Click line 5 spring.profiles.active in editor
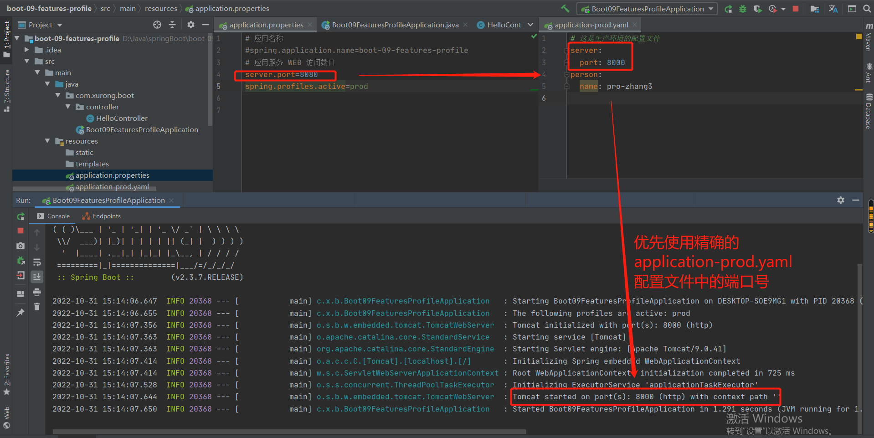 point(306,86)
